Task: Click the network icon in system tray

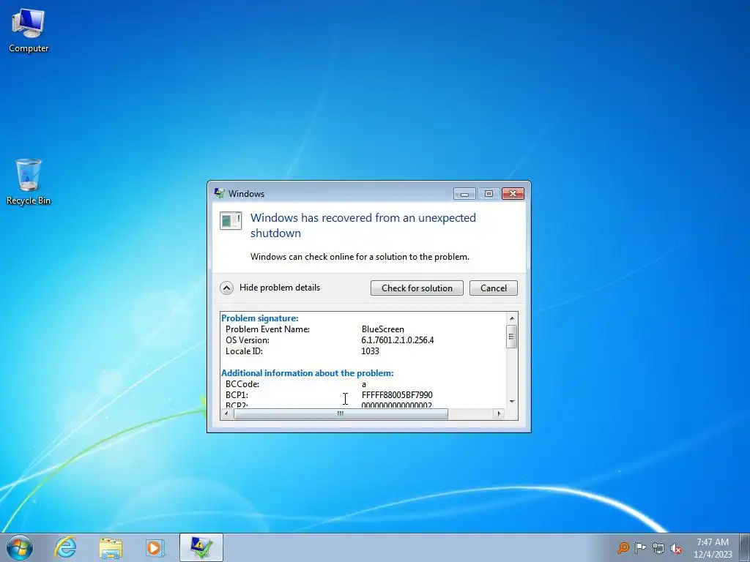Action: pyautogui.click(x=658, y=548)
